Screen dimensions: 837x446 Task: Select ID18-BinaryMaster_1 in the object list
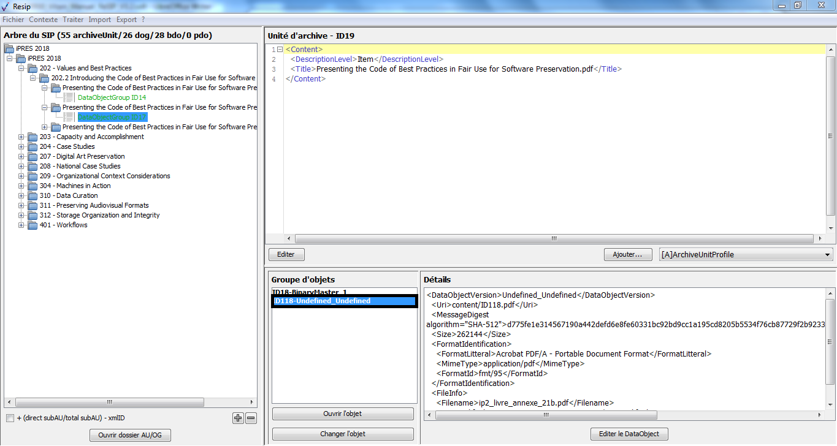coord(310,292)
